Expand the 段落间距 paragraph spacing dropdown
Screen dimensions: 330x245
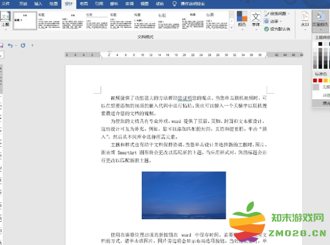point(288,14)
